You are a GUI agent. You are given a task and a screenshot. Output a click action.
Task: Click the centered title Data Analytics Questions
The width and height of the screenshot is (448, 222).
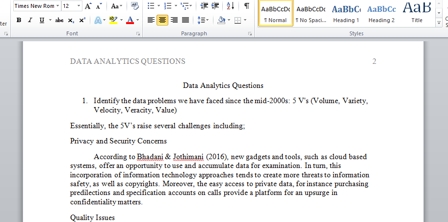pyautogui.click(x=223, y=85)
